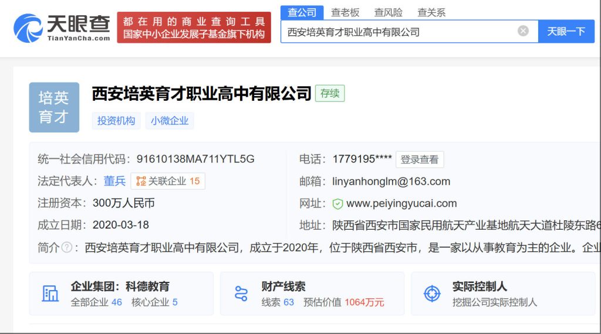Switch to the 查风险 tab
This screenshot has height=334, width=601.
(x=389, y=13)
